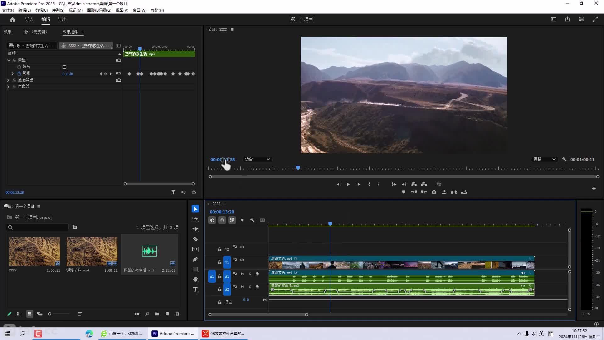Toggle lock on V1 track

point(220,262)
